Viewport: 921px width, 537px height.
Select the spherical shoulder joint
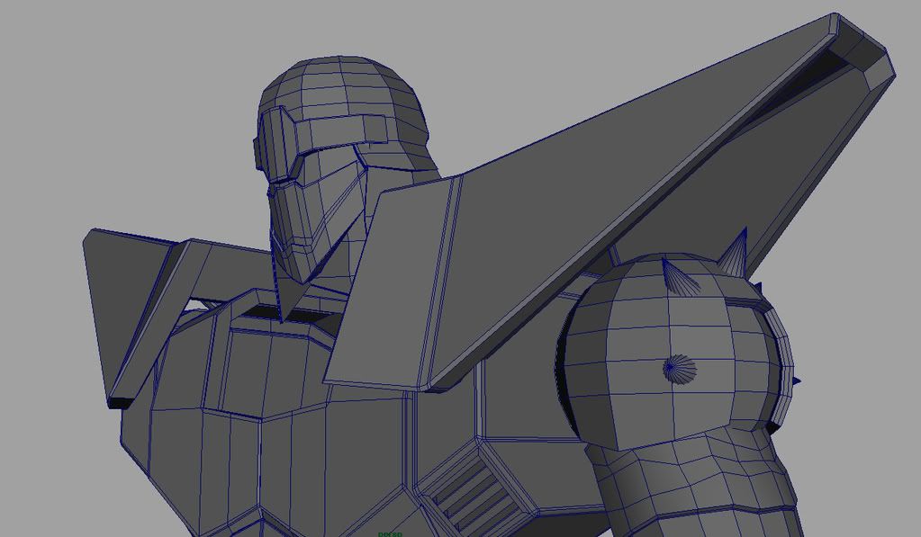pos(666,351)
